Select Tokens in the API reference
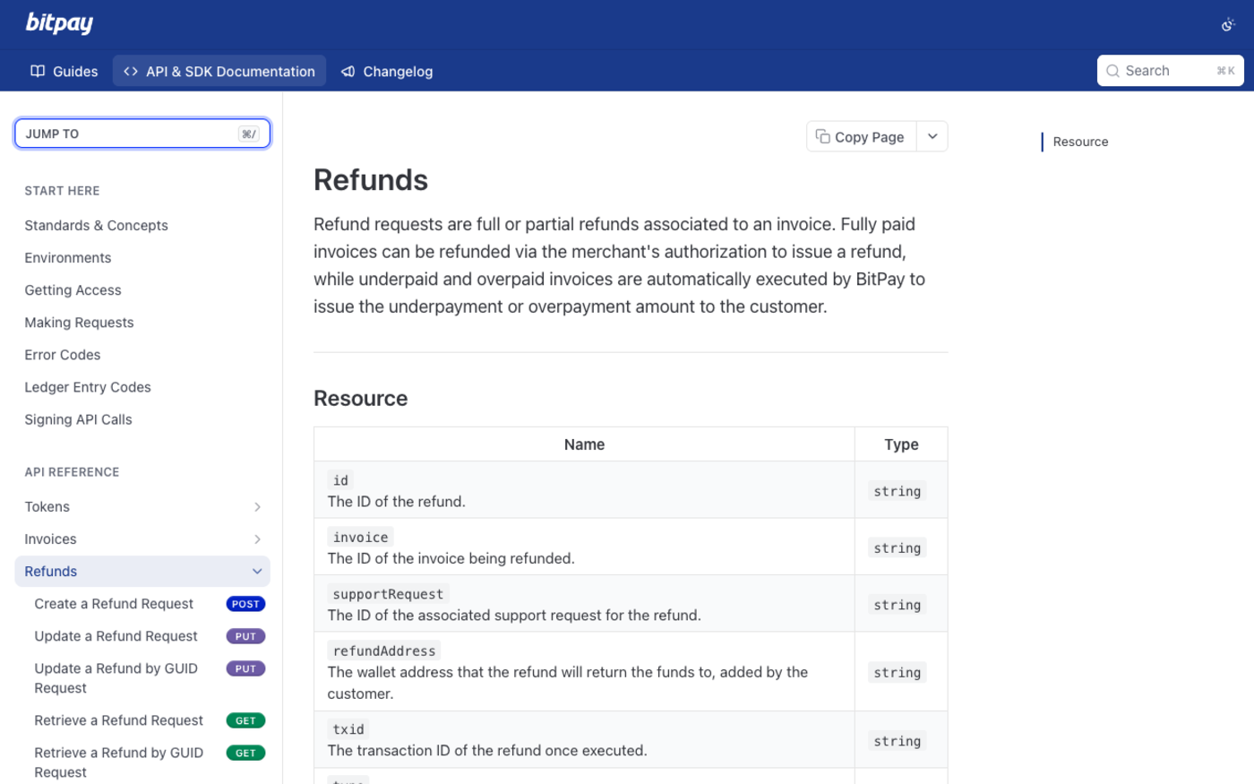The height and width of the screenshot is (784, 1254). coord(47,507)
